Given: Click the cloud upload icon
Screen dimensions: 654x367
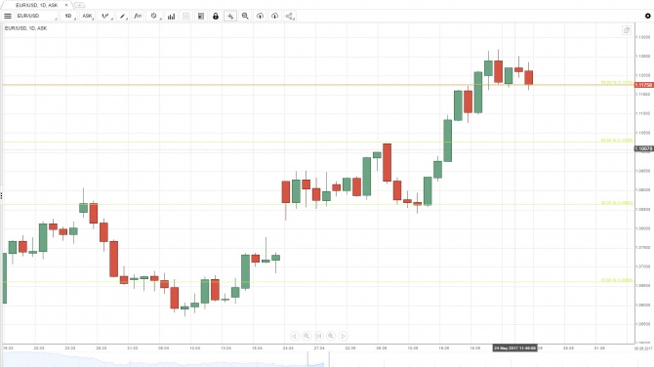Looking at the screenshot, I should pos(260,16).
